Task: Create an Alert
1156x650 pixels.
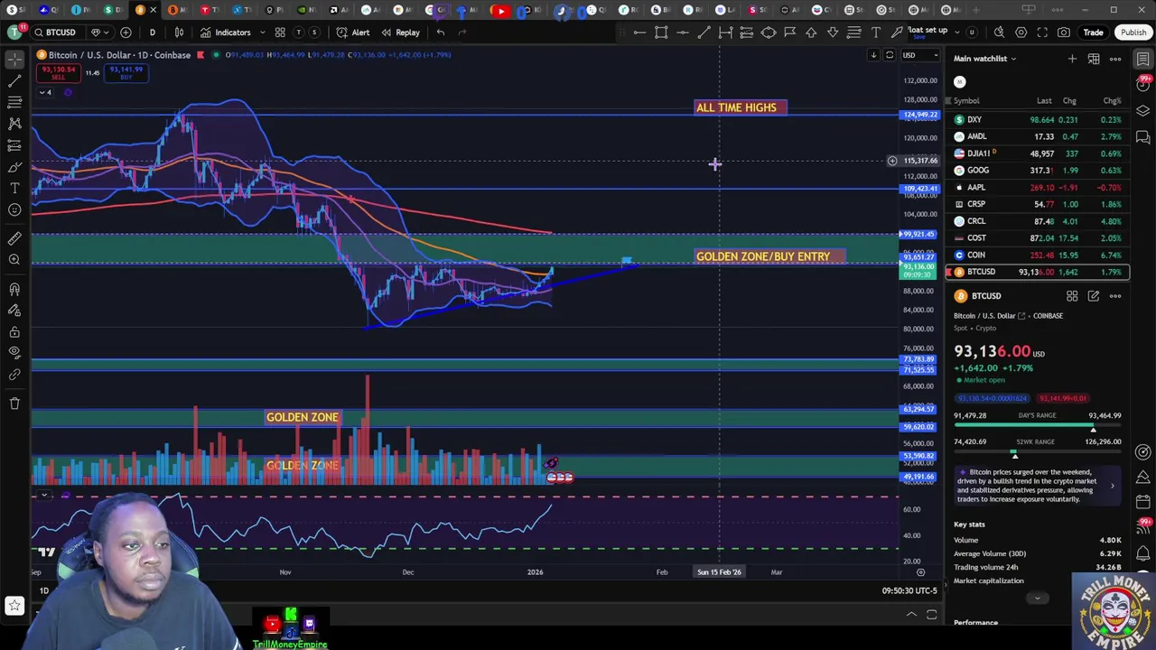Action: tap(352, 32)
